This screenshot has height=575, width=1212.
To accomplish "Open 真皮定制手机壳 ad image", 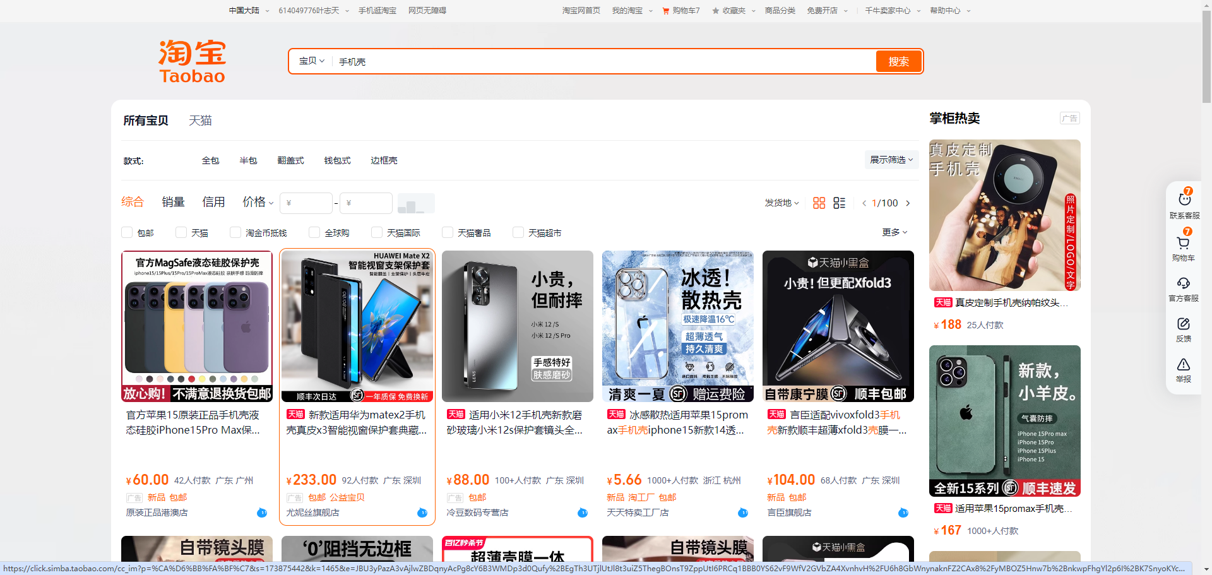I will pyautogui.click(x=1005, y=215).
